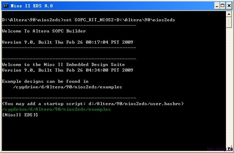
Task: Click the version line built at 00:17:04
Action: click(x=68, y=42)
